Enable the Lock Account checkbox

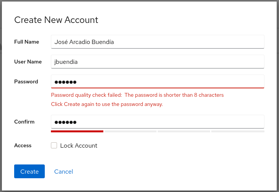pos(54,145)
